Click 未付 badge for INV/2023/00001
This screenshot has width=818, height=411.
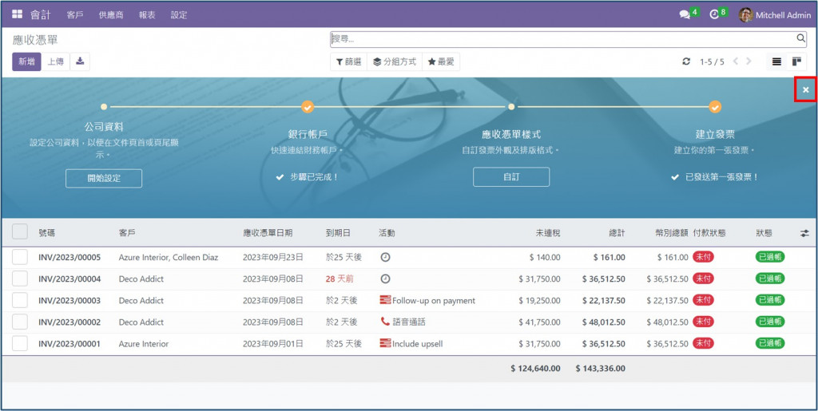tap(703, 343)
